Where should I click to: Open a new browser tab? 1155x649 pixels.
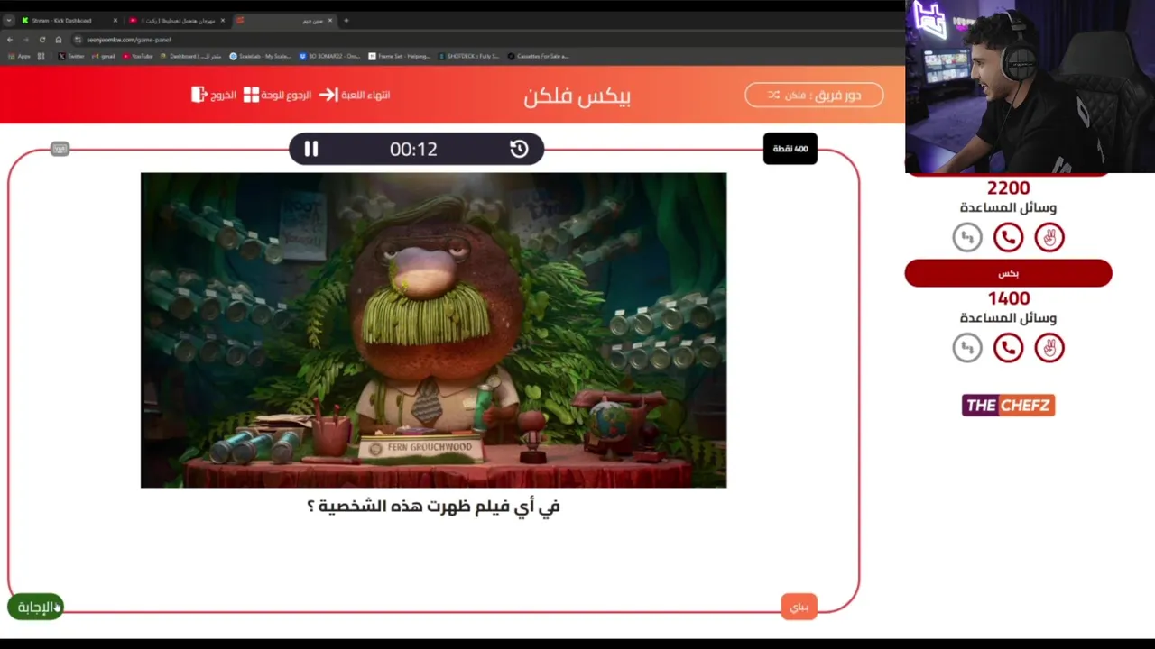346,20
